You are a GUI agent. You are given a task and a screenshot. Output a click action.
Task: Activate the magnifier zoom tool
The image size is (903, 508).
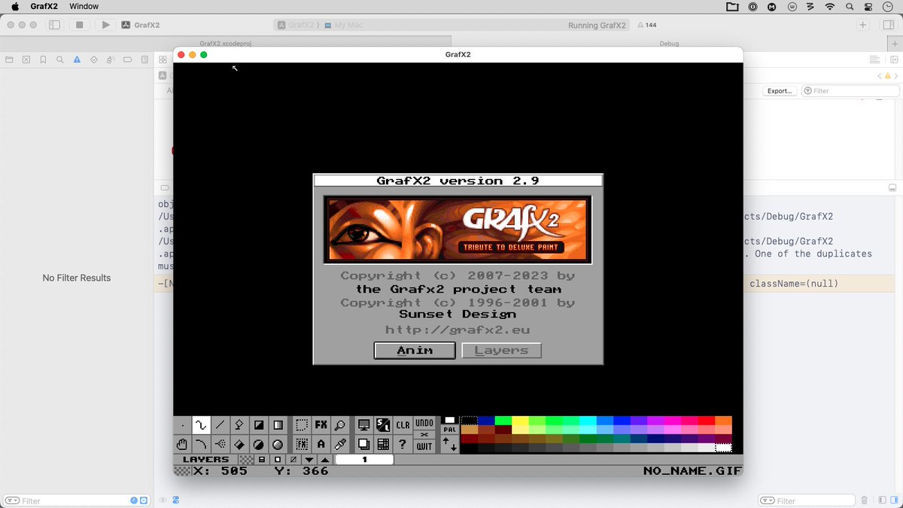(340, 425)
